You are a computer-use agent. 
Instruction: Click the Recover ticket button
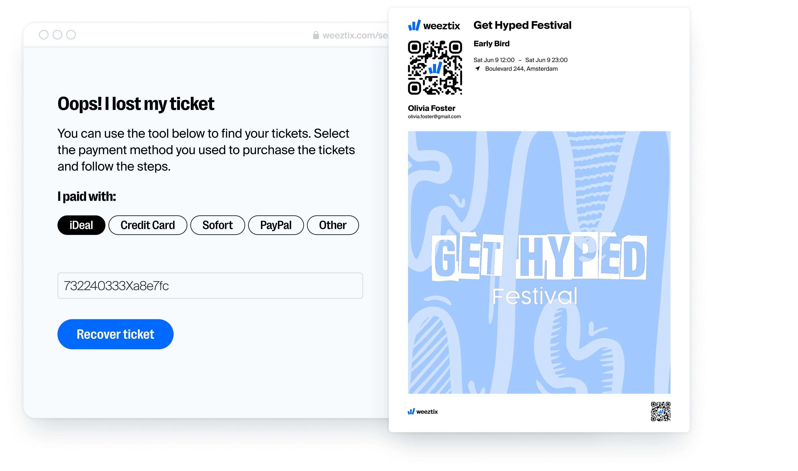(x=116, y=334)
